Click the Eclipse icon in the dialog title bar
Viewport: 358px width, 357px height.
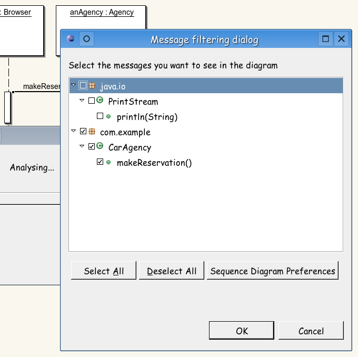coord(71,38)
